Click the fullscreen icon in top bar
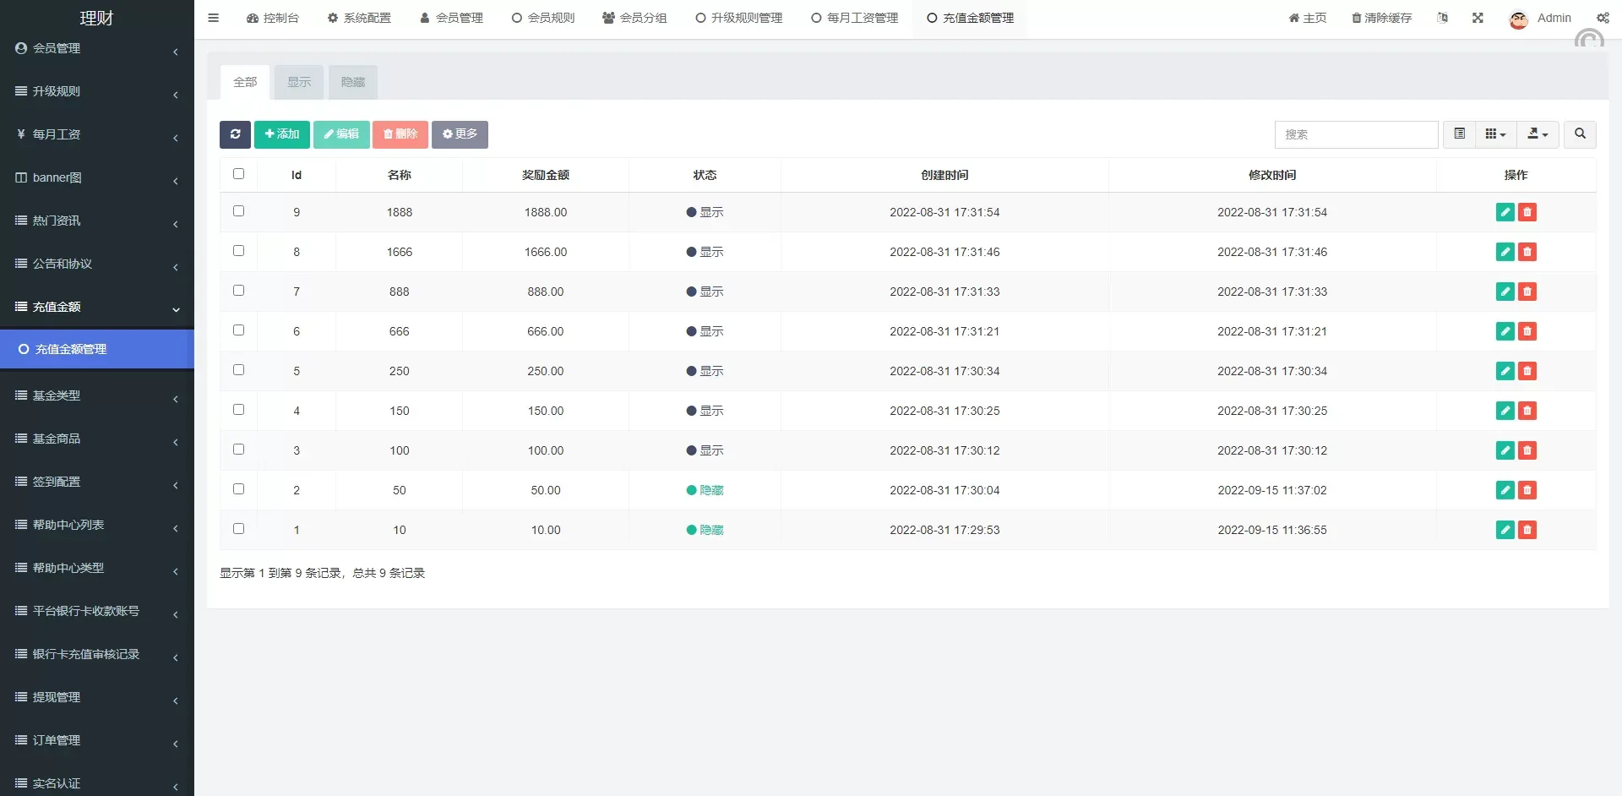 point(1478,18)
